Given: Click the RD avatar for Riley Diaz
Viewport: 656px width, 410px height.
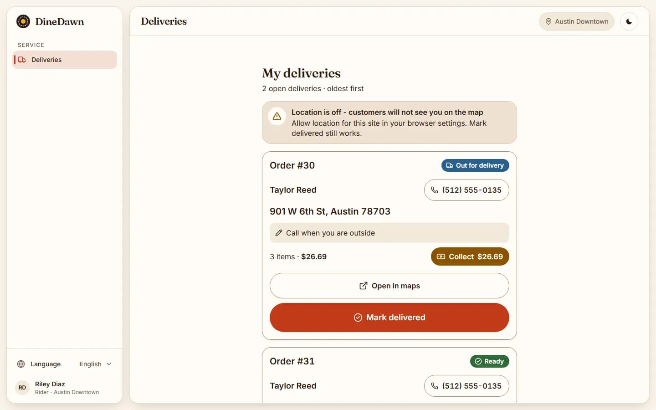Looking at the screenshot, I should coord(22,388).
